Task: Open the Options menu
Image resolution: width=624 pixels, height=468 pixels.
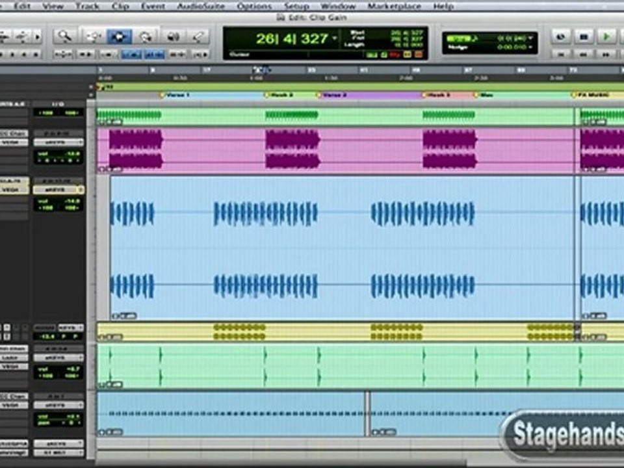Action: pos(254,6)
